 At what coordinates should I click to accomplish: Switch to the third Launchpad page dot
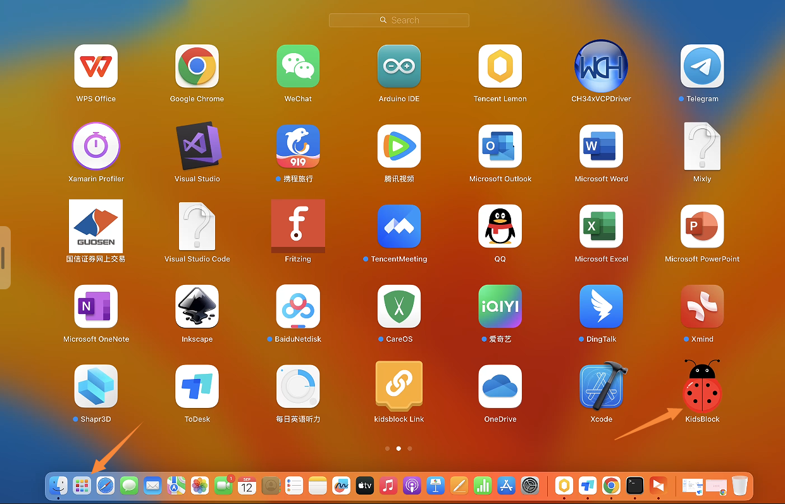410,448
